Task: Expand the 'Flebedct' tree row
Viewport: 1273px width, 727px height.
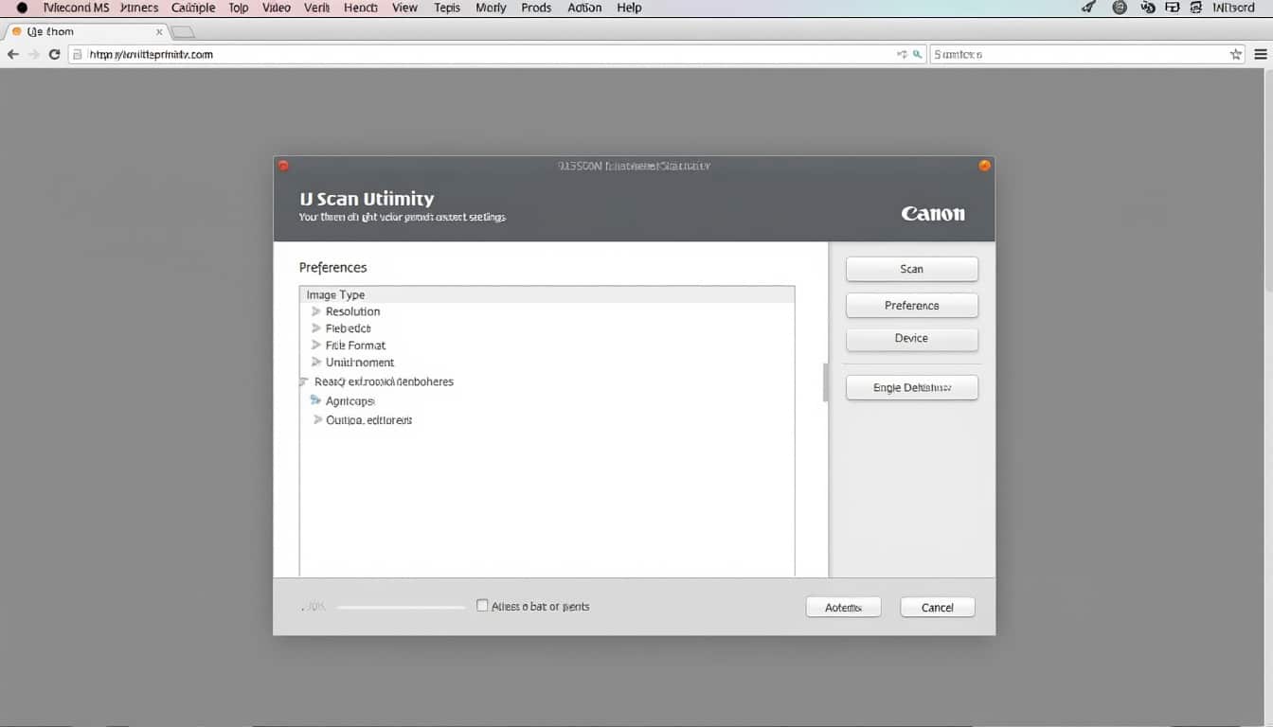Action: click(316, 328)
